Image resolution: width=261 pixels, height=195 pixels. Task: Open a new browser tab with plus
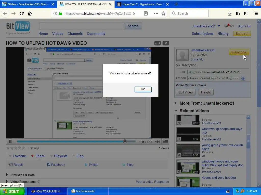(176, 4)
